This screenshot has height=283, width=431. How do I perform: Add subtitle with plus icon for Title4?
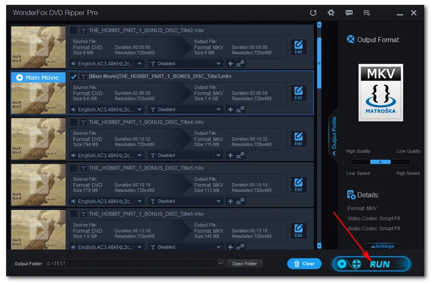click(230, 156)
